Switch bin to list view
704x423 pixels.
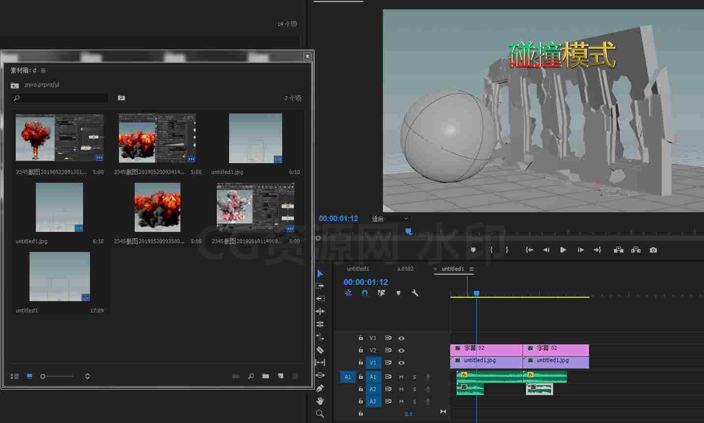(15, 376)
